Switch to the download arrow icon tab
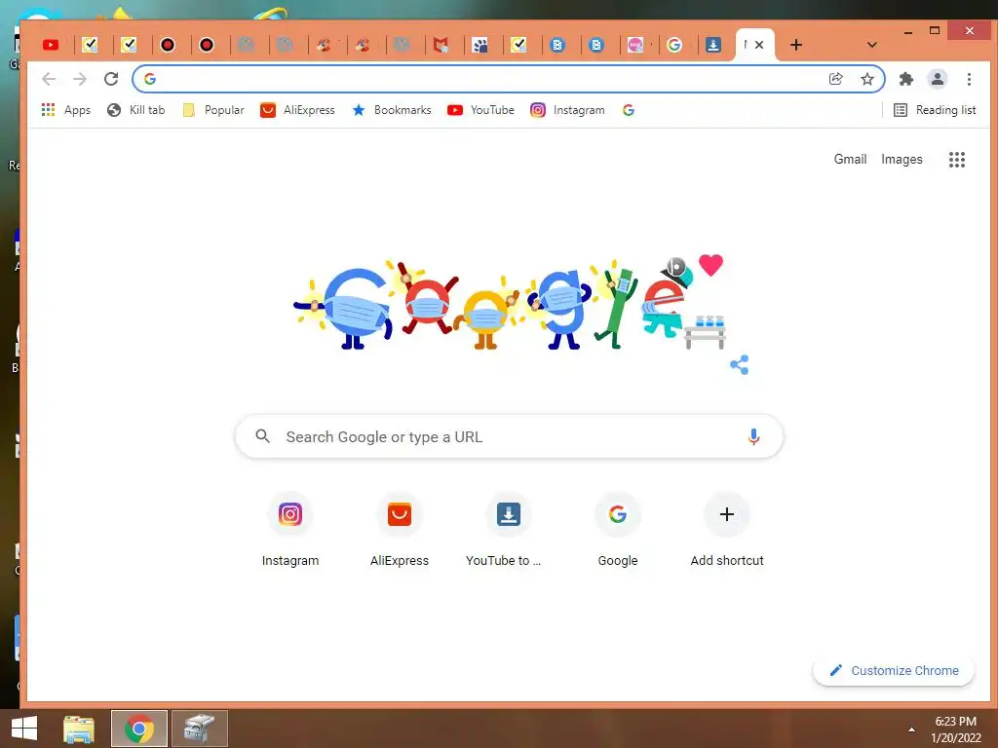998x748 pixels. tap(713, 45)
